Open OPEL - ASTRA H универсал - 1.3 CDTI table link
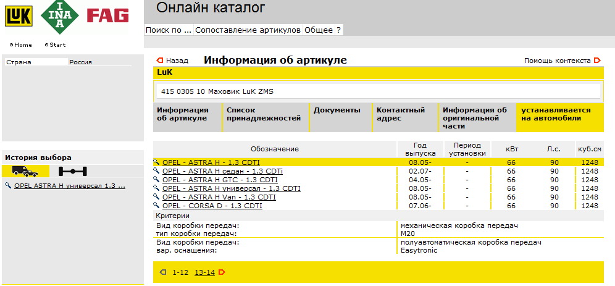This screenshot has width=615, height=286. click(232, 188)
